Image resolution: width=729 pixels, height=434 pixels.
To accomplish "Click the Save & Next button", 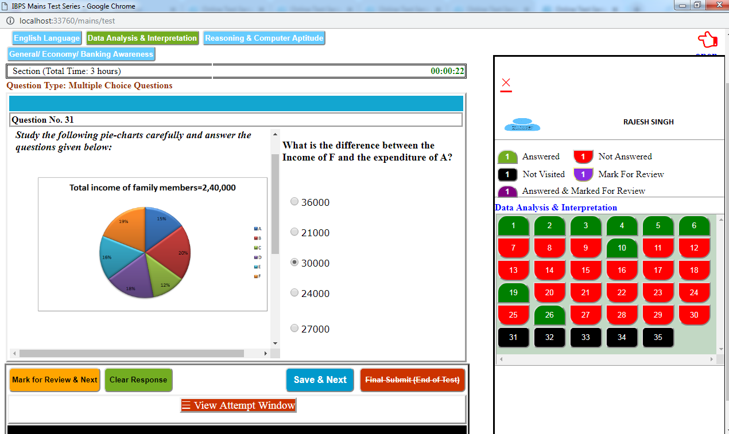I will [x=320, y=380].
